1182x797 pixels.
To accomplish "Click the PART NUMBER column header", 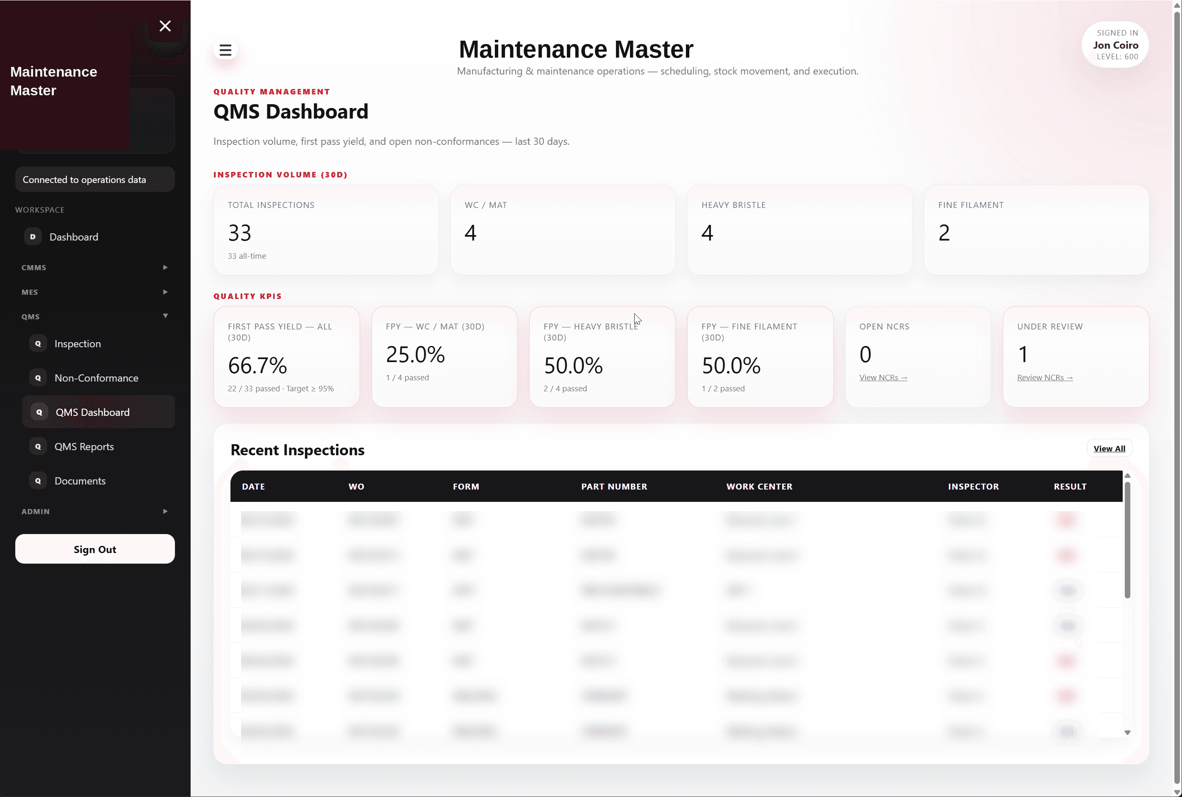I will pyautogui.click(x=614, y=487).
